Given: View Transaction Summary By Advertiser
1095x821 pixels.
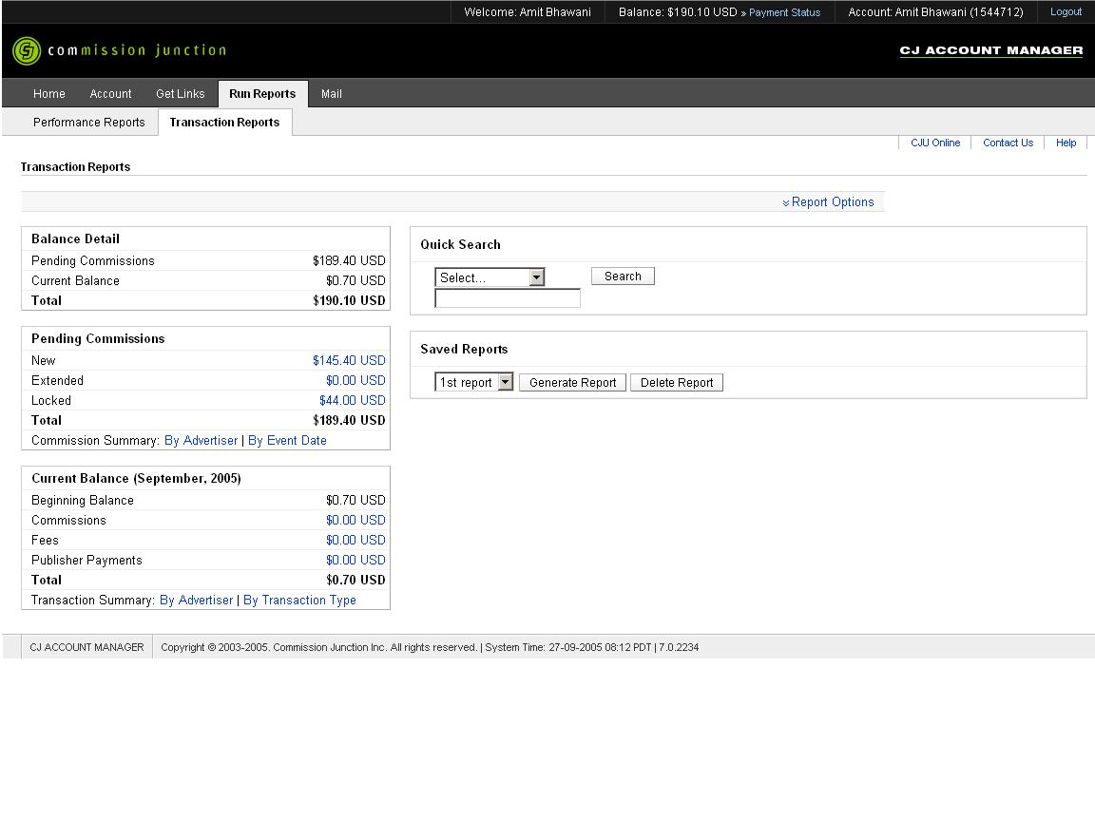Looking at the screenshot, I should click(196, 600).
